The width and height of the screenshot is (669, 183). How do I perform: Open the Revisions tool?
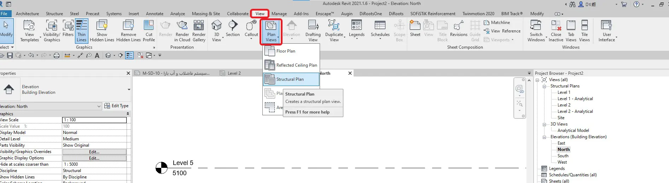pyautogui.click(x=459, y=28)
